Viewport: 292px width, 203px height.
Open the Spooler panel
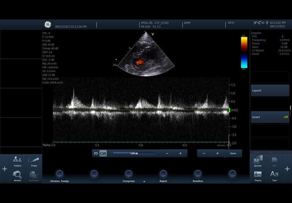258,161
